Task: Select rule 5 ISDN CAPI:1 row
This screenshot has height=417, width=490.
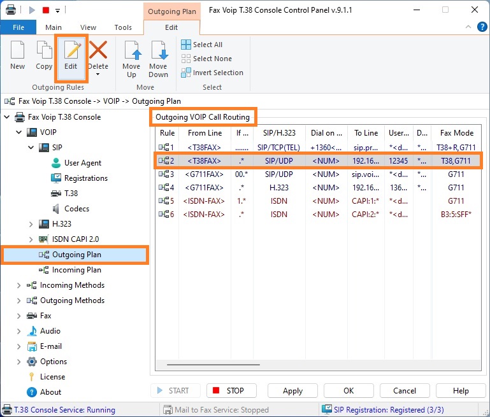Action: point(318,201)
